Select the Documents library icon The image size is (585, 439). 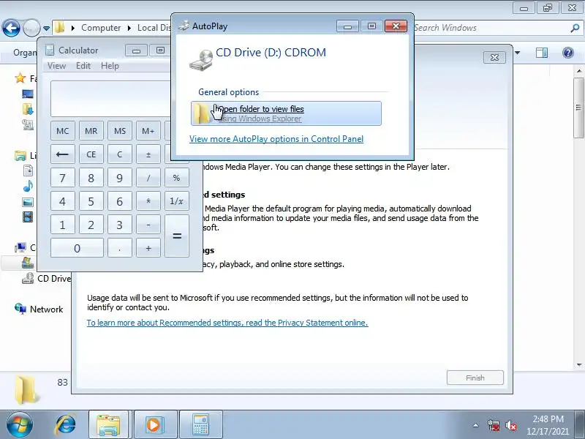(28, 170)
